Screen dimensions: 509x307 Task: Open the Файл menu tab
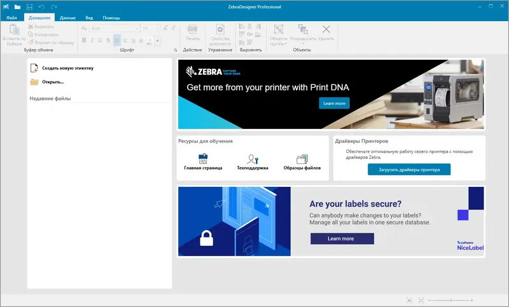click(11, 18)
